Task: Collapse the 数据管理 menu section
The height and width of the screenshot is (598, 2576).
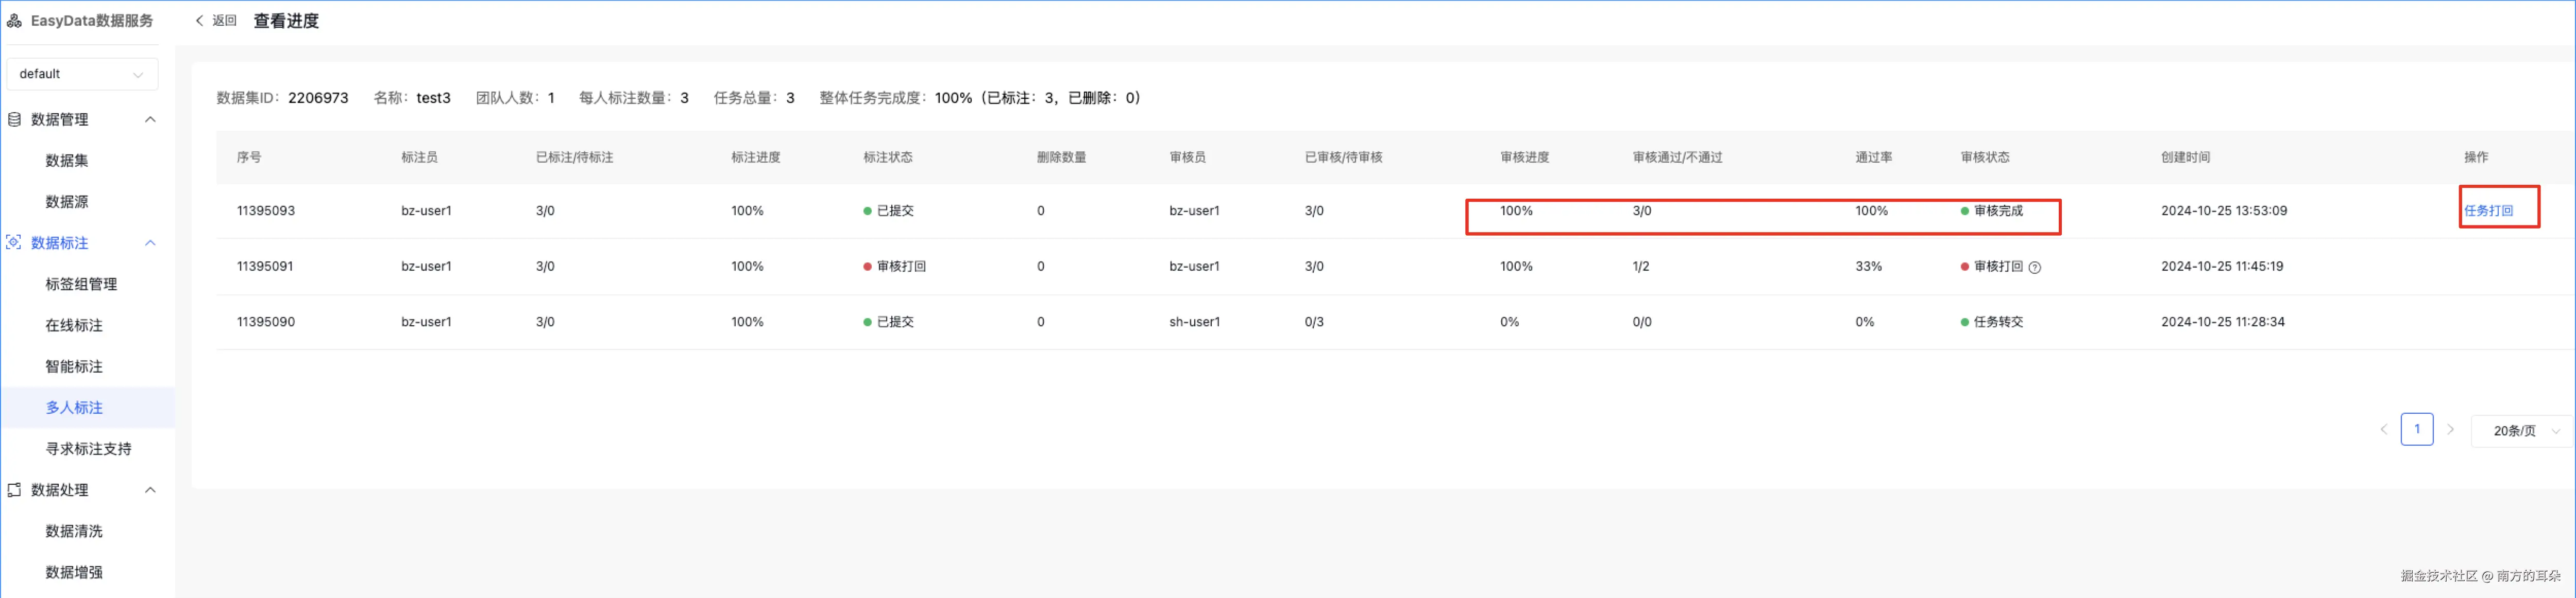Action: [x=150, y=120]
